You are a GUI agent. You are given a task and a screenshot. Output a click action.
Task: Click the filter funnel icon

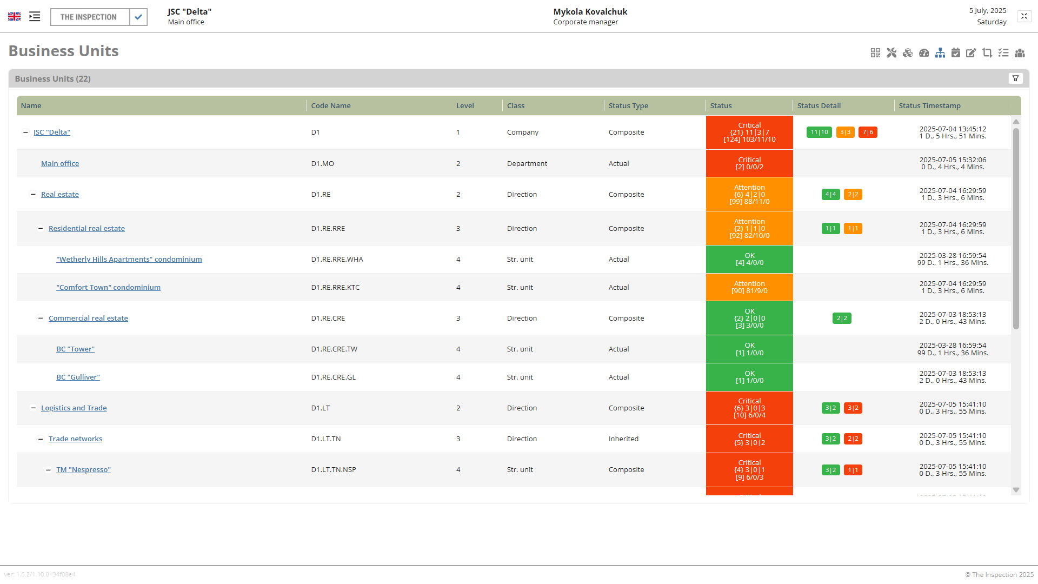pos(1016,78)
